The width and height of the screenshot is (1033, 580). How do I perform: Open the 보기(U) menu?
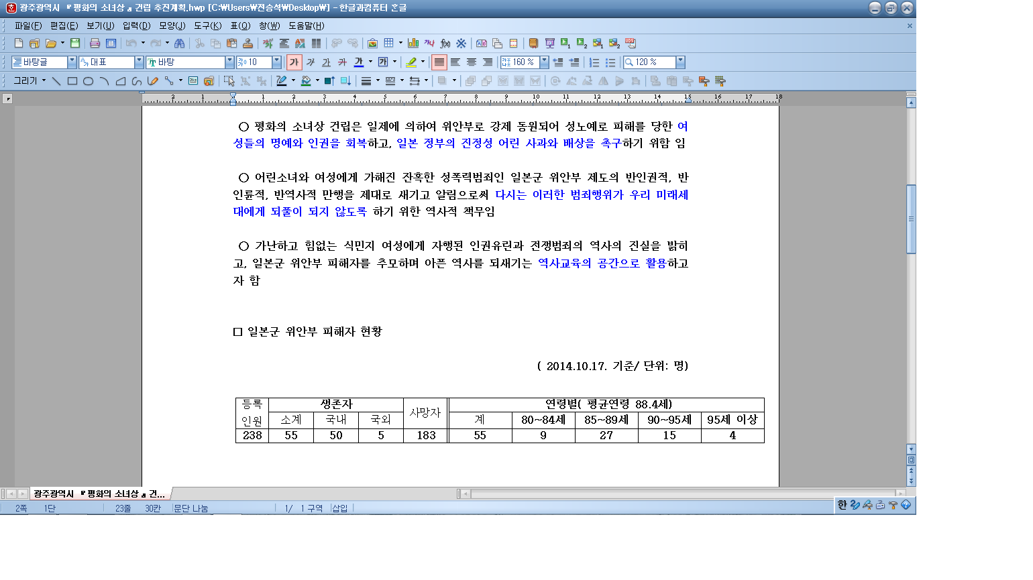click(101, 25)
